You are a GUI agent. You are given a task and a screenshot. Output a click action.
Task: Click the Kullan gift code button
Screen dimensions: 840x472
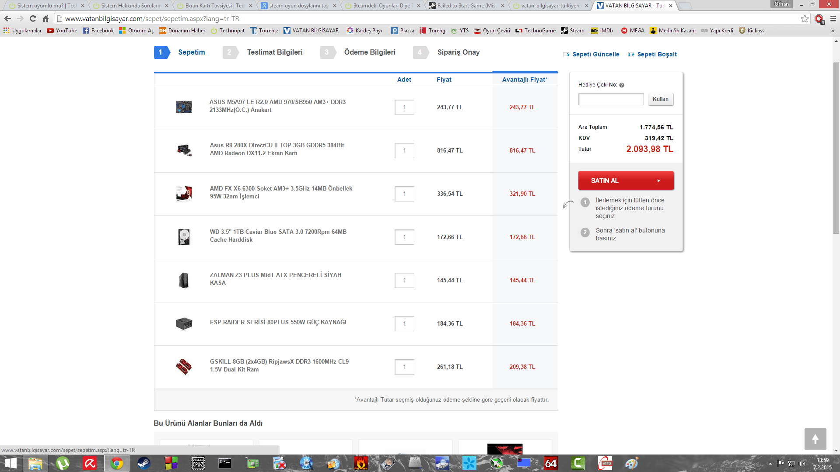[660, 99]
